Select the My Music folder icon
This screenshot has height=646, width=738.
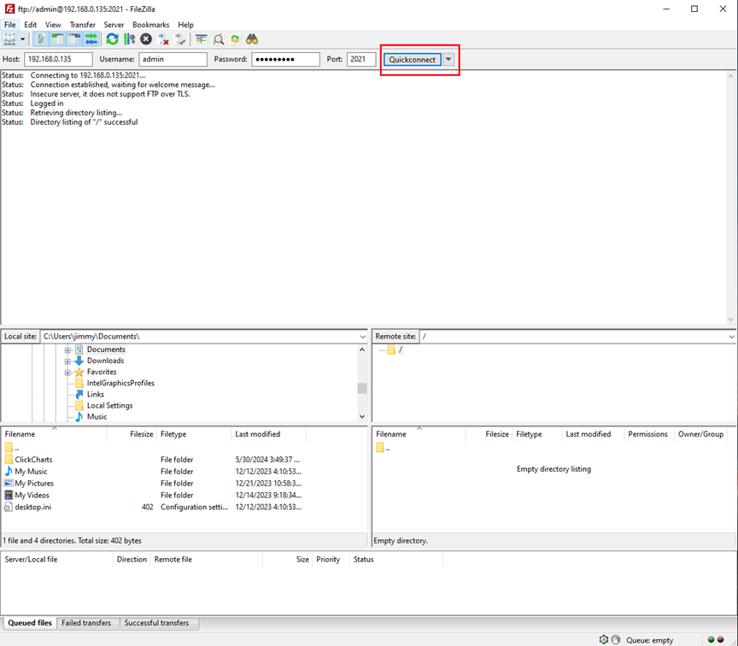point(9,472)
